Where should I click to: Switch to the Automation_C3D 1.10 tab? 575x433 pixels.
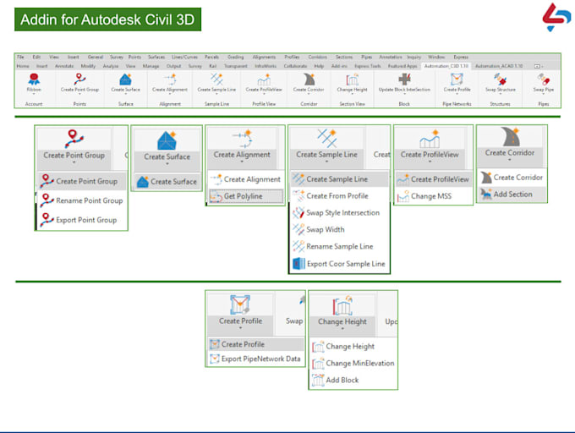coord(446,66)
